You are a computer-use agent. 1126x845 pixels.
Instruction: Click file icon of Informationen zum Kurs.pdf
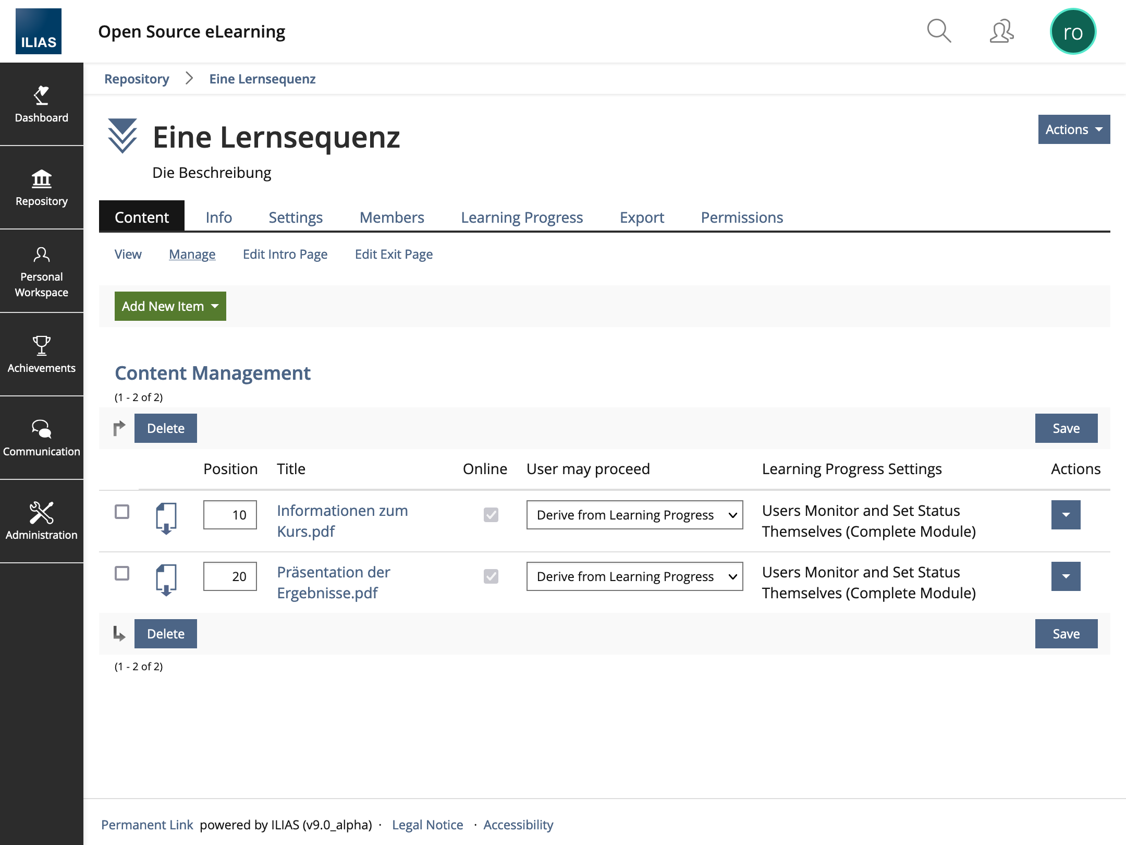(x=166, y=518)
